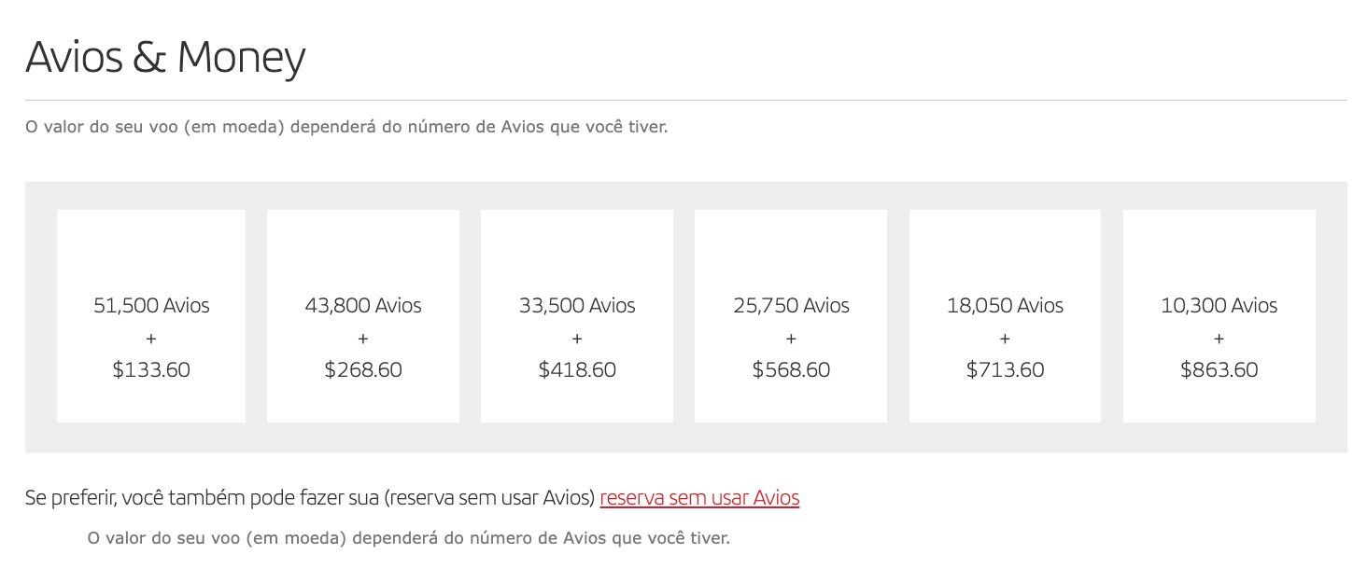1367x568 pixels.
Task: Click the $268.60 price text
Action: pos(363,370)
